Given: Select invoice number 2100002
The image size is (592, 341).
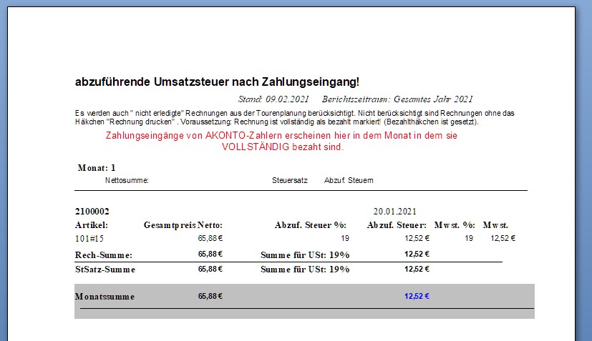Looking at the screenshot, I should (92, 212).
